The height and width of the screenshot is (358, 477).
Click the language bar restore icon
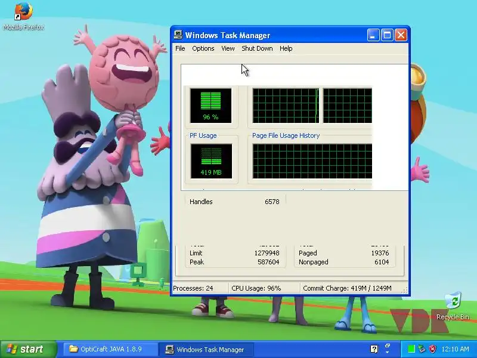[388, 346]
